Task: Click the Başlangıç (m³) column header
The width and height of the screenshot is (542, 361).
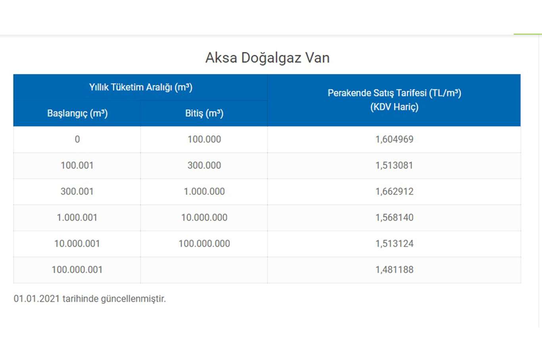Action: click(x=77, y=113)
